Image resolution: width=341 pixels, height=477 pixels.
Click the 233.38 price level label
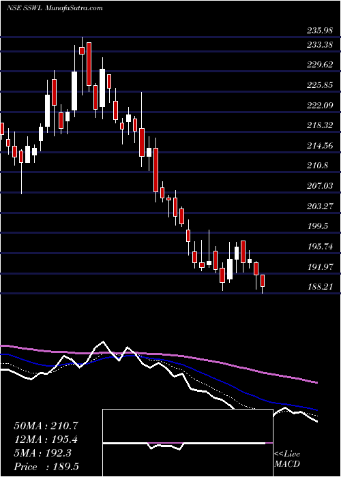(319, 45)
